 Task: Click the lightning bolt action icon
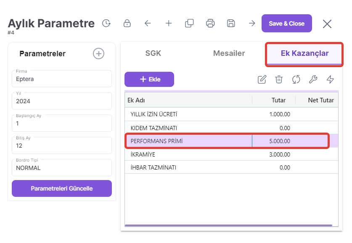(x=330, y=79)
